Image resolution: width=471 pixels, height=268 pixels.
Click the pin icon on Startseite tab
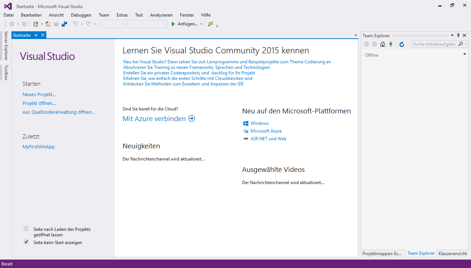36,35
